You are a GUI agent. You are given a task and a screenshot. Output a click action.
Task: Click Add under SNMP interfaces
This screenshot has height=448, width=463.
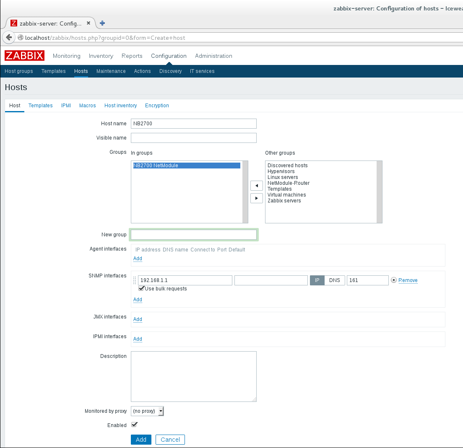click(138, 299)
